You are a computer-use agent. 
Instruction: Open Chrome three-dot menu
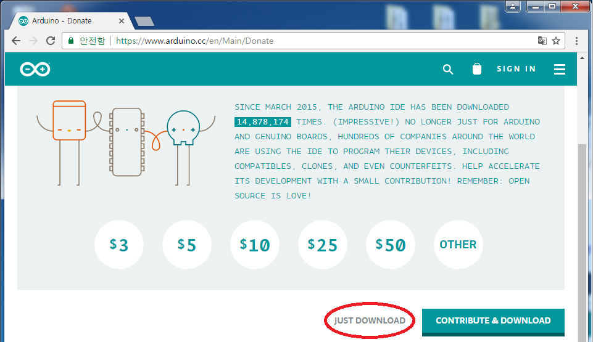pos(576,41)
